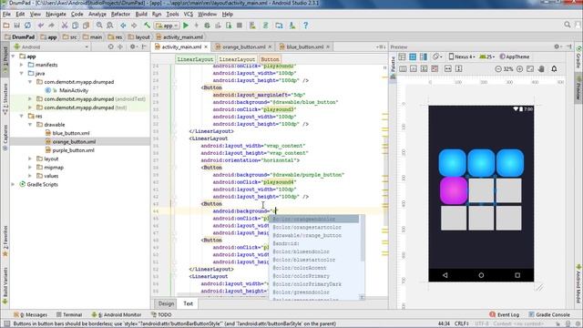Click the Copy toolbar icon
This screenshot has width=583, height=328.
point(75,26)
